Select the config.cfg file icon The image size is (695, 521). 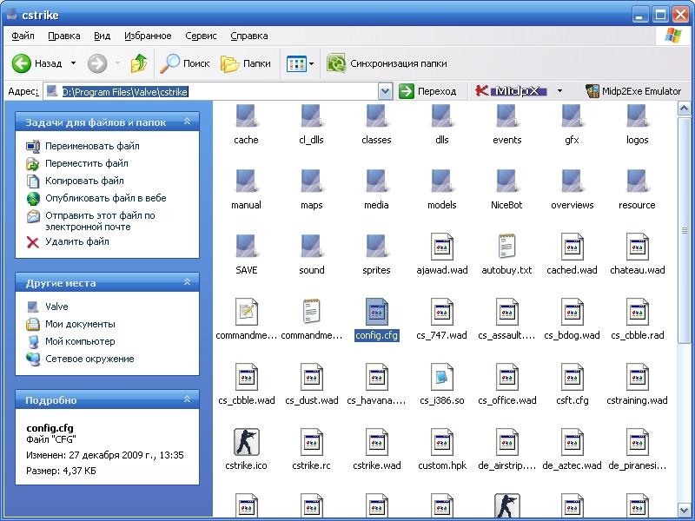coord(377,312)
